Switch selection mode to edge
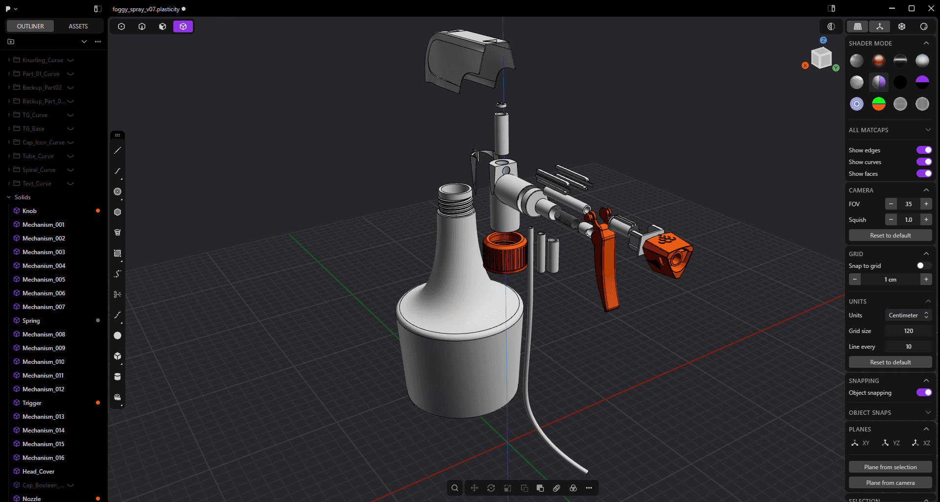The height and width of the screenshot is (502, 940). (x=142, y=26)
